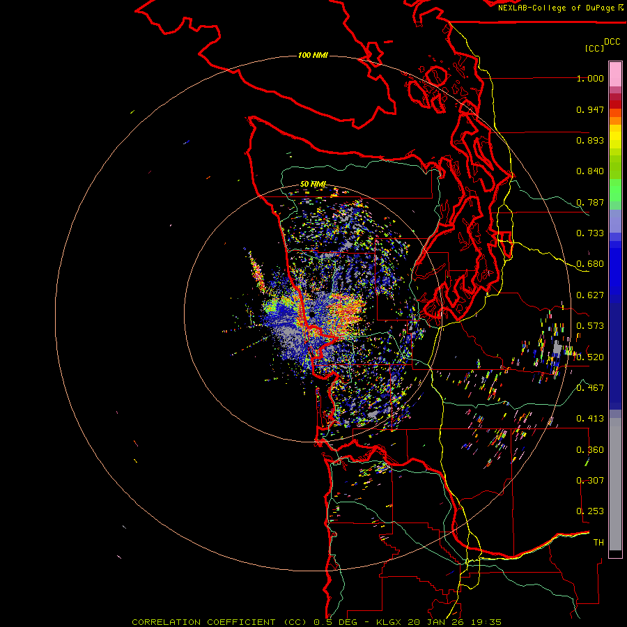
Task: Click the black radar site dot at center
Action: (312, 315)
